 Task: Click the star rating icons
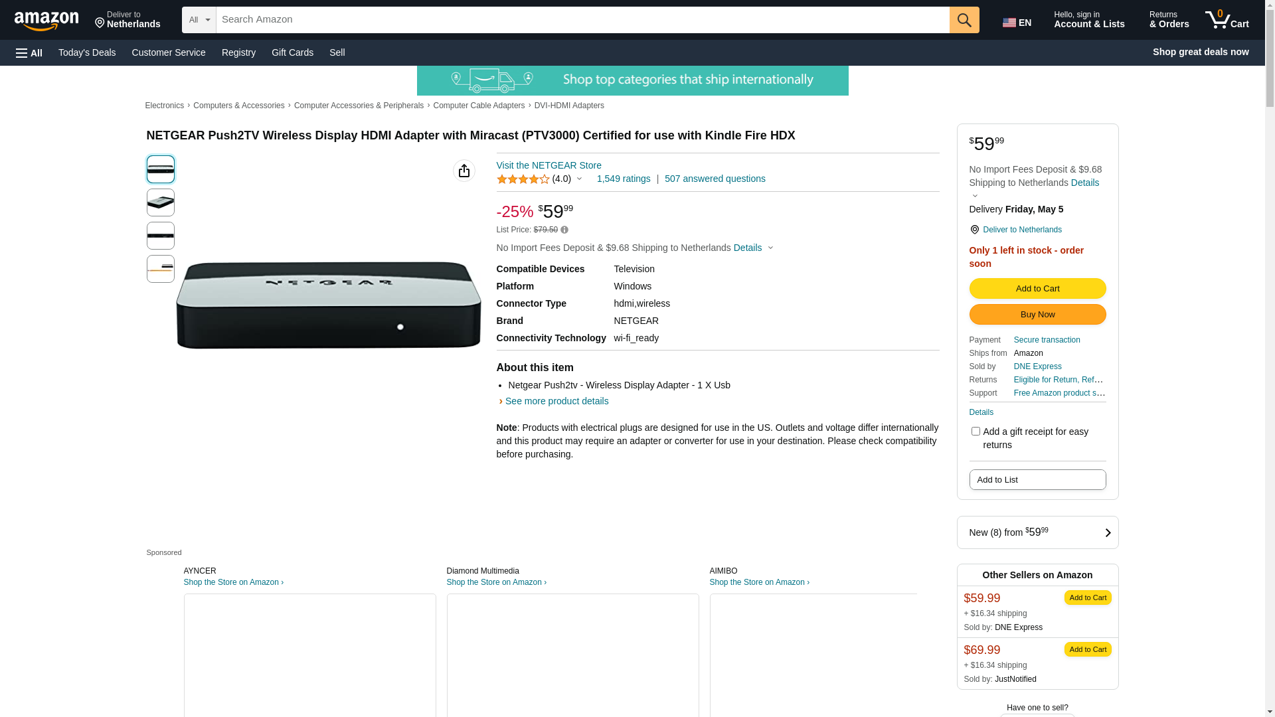[x=523, y=179]
